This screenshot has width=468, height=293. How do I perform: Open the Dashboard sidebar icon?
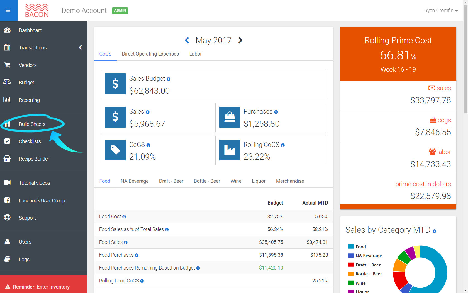coord(7,30)
